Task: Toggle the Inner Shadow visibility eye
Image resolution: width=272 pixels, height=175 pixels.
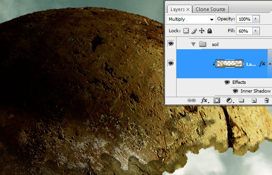Action: click(235, 91)
